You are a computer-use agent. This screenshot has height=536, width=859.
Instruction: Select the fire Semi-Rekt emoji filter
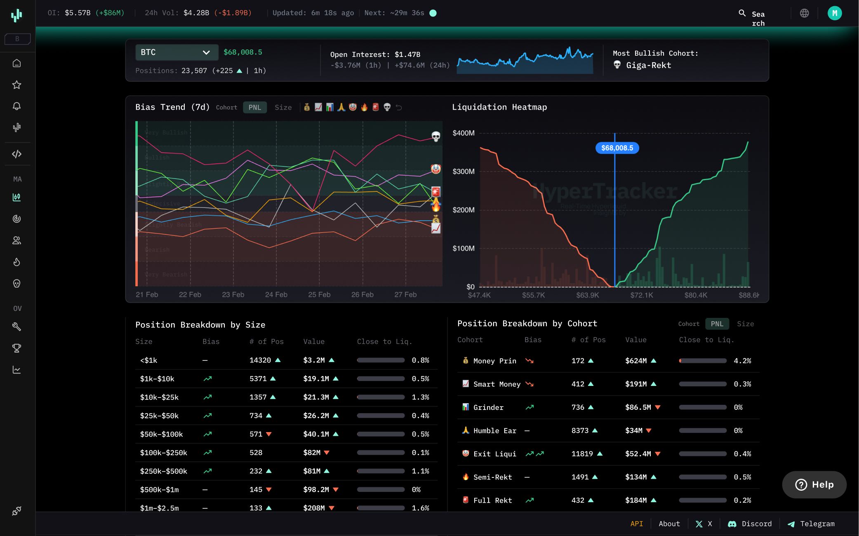point(364,107)
